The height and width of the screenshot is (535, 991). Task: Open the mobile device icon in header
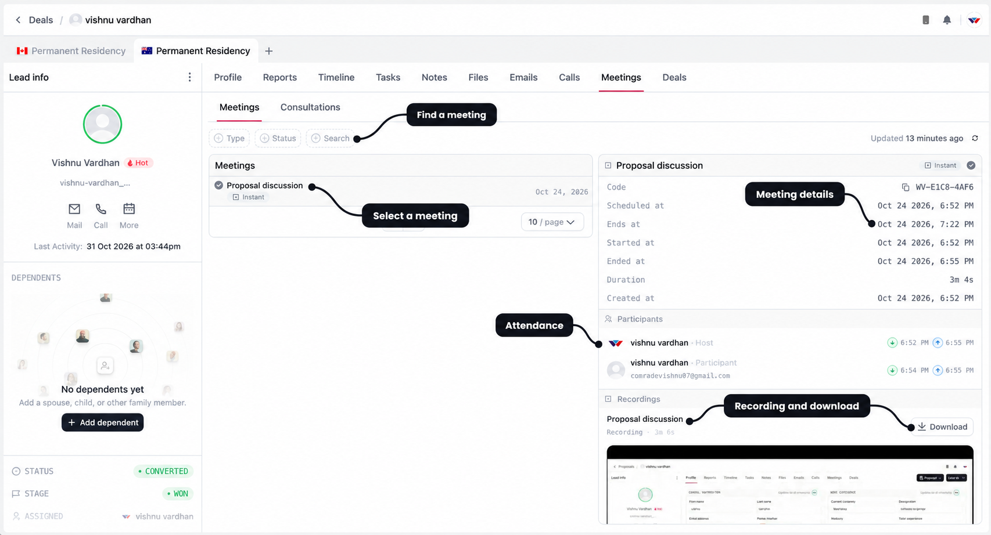point(926,20)
